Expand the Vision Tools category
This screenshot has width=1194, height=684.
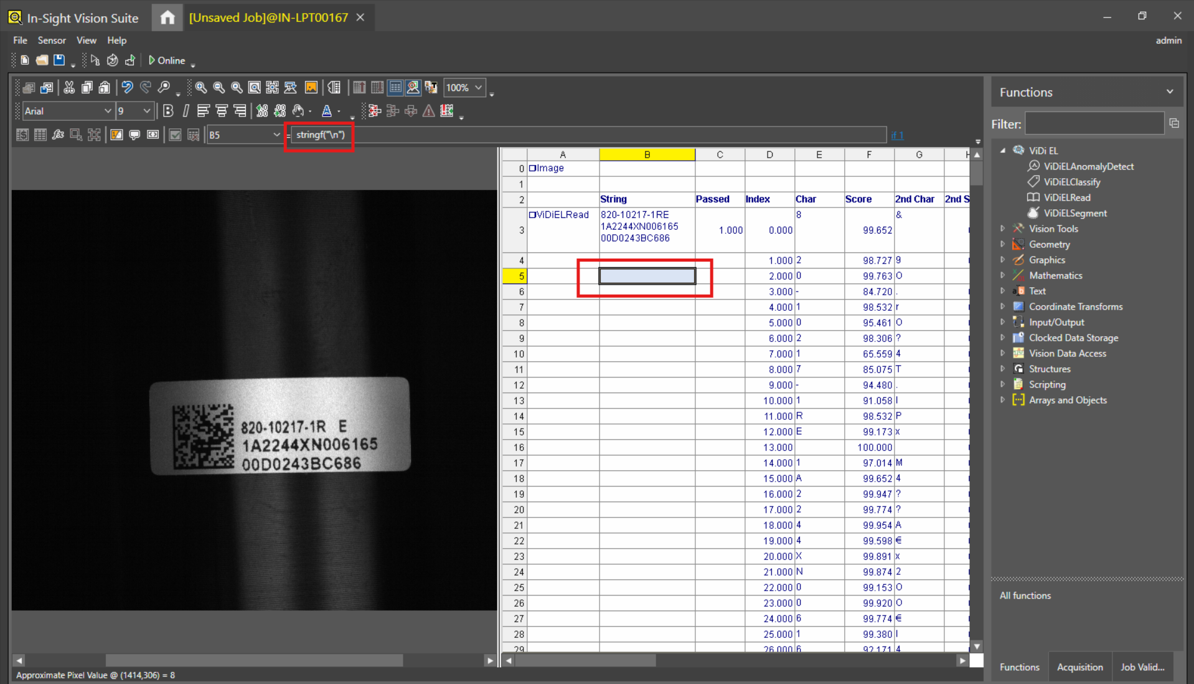[1003, 229]
